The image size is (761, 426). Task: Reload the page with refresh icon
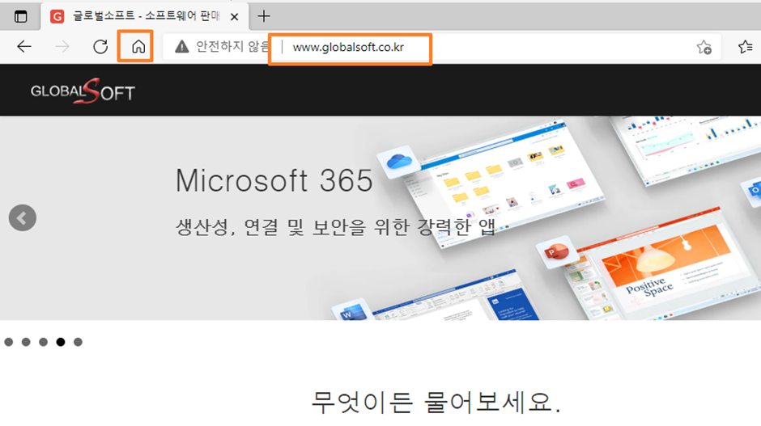[100, 47]
